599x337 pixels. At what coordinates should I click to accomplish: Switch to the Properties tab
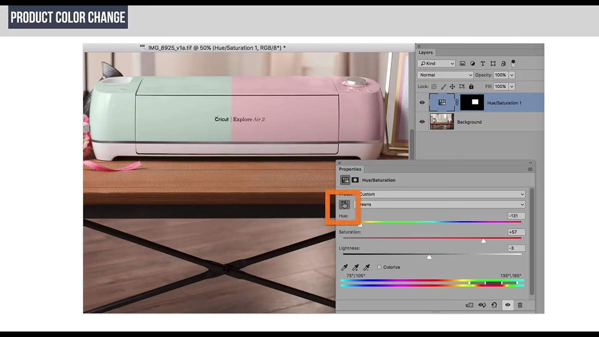[350, 169]
